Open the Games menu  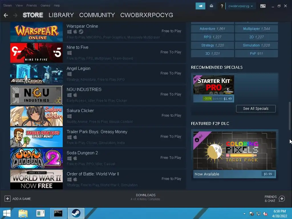pos(45,5)
